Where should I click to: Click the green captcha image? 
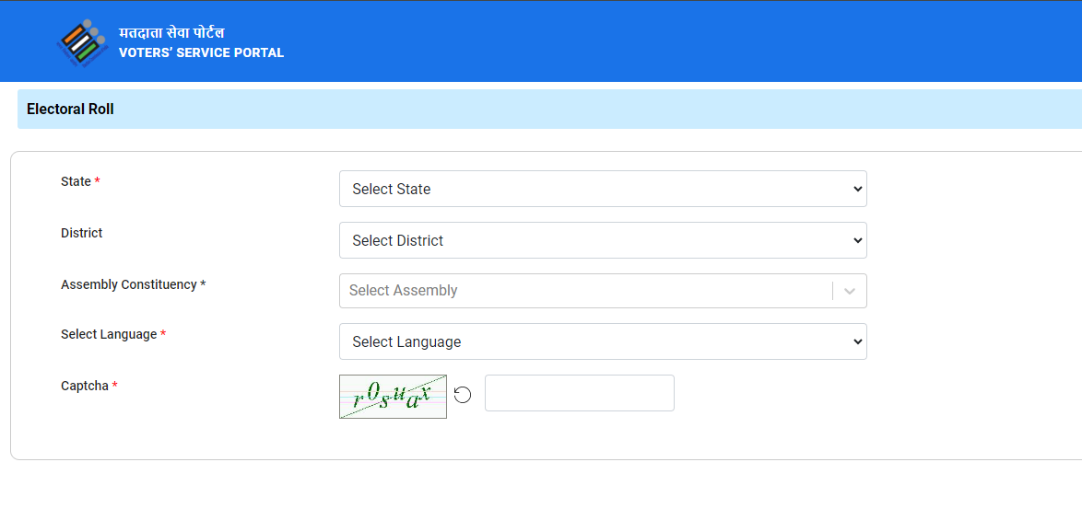coord(393,397)
